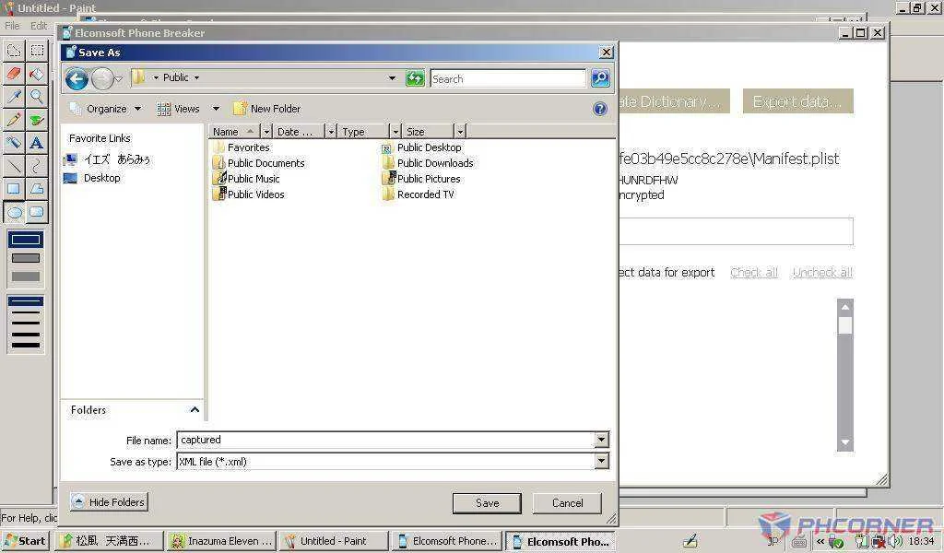Expand the address bar history dropdown
The height and width of the screenshot is (553, 944).
392,78
